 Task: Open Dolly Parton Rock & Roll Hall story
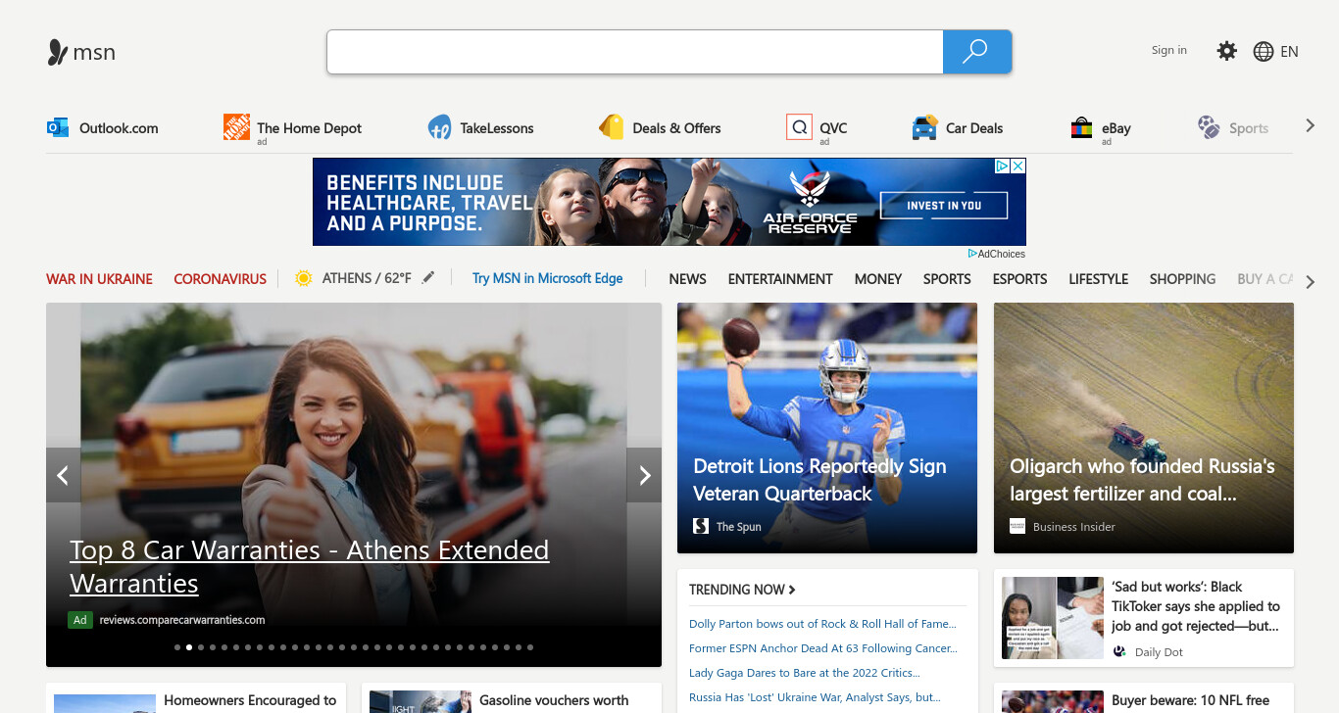pyautogui.click(x=822, y=624)
